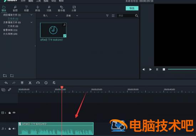Undo the last action
This screenshot has width=196, height=136.
6,83
